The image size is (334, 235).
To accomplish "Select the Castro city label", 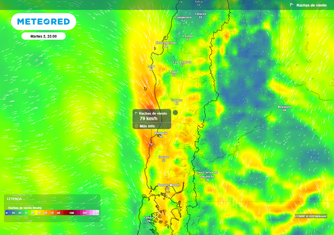I will [148, 217].
